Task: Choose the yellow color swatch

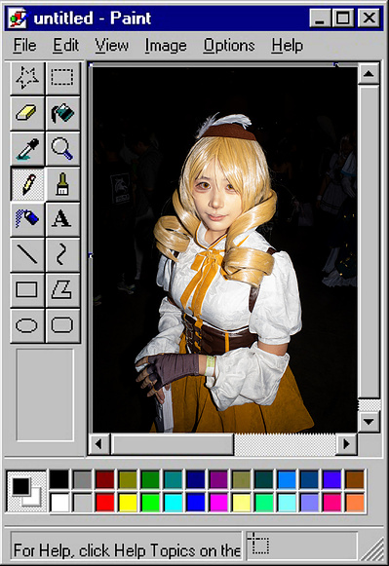Action: (128, 502)
